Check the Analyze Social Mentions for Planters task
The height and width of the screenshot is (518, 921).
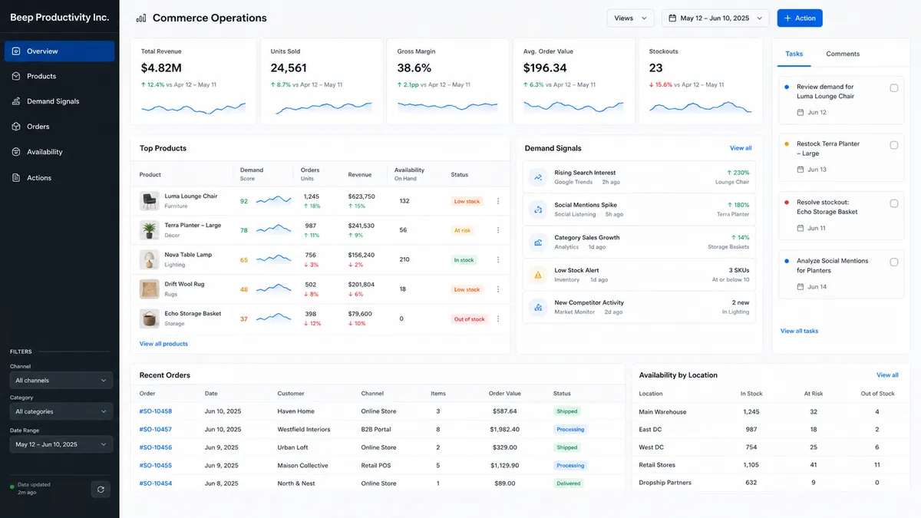tap(894, 262)
